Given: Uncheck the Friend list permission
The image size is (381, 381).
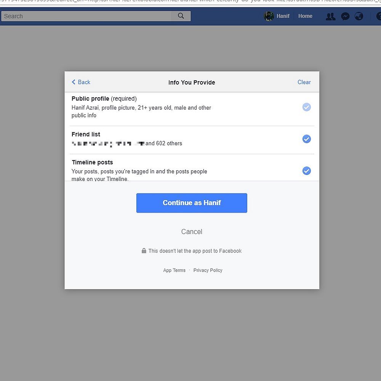Looking at the screenshot, I should (306, 139).
